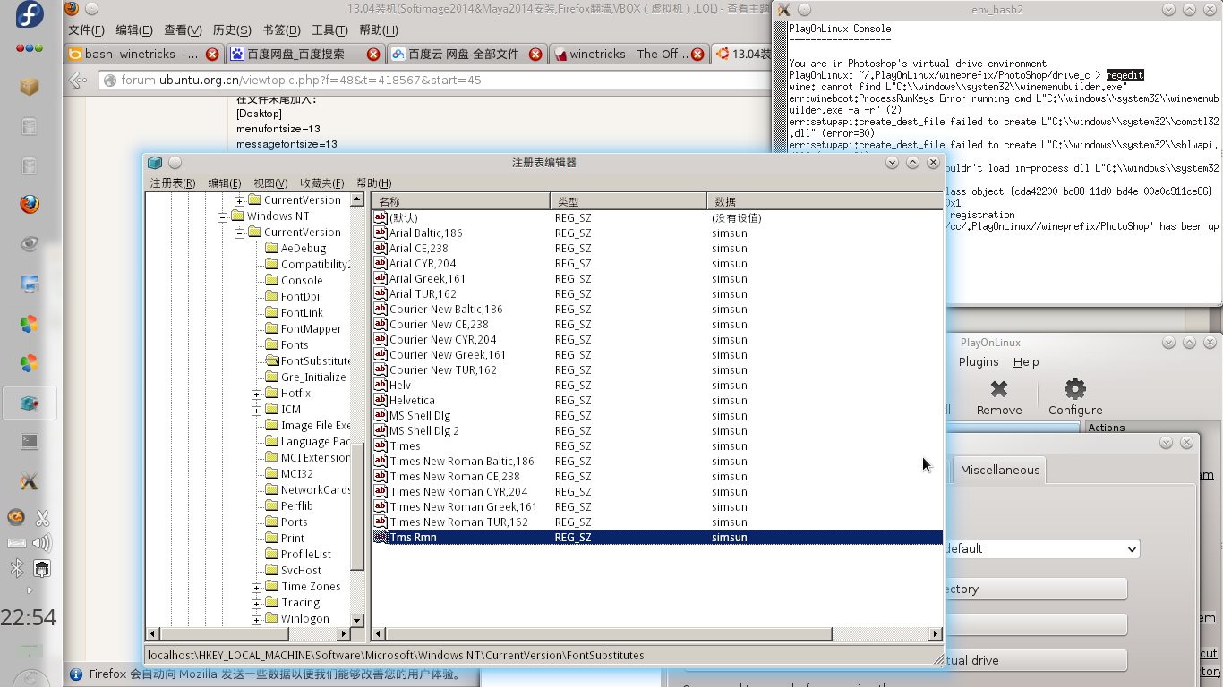Click the 22:54 clock in the dock

pyautogui.click(x=29, y=617)
